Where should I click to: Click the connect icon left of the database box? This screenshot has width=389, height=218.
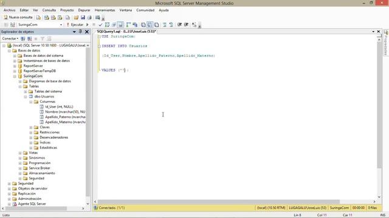coord(6,25)
